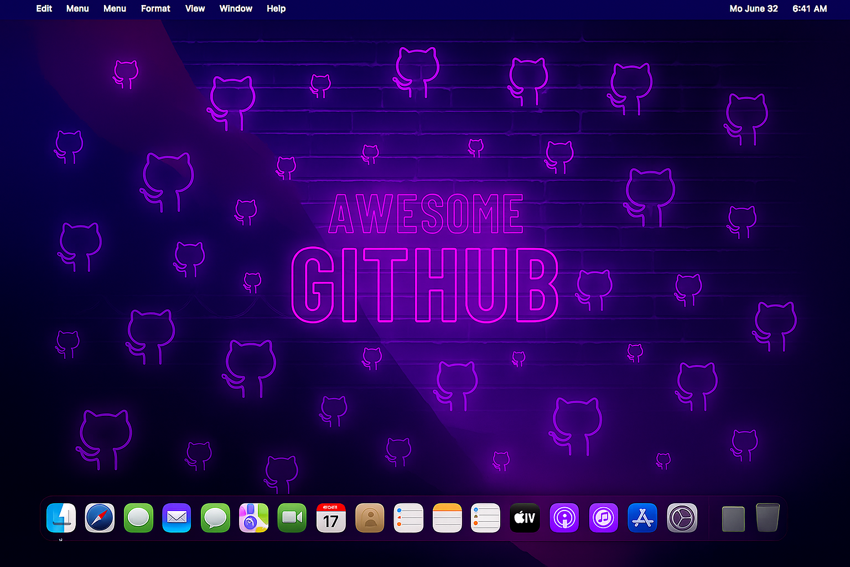Open the purple Music note icon
The image size is (850, 567).
[x=603, y=518]
